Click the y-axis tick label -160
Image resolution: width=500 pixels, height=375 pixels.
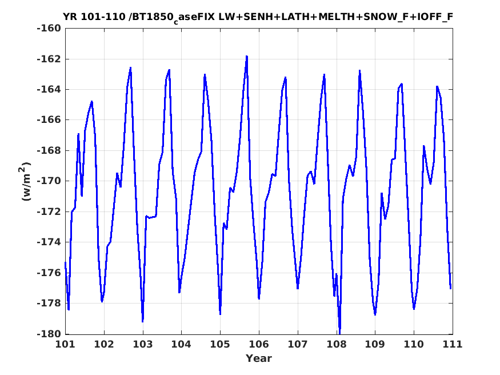pyautogui.click(x=49, y=29)
